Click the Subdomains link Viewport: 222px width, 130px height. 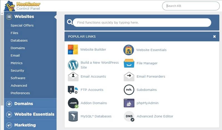(x=147, y=90)
